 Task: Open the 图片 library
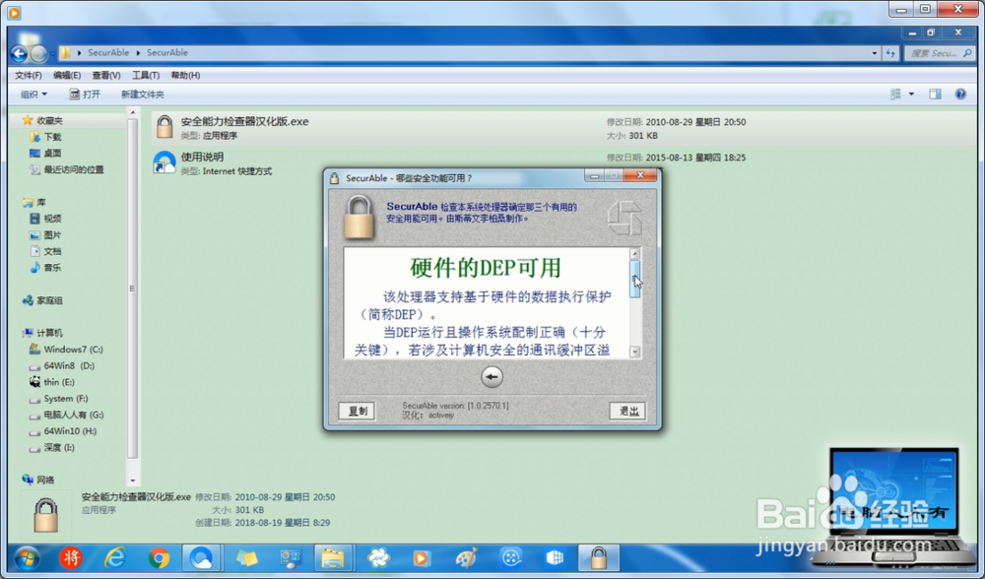(52, 235)
